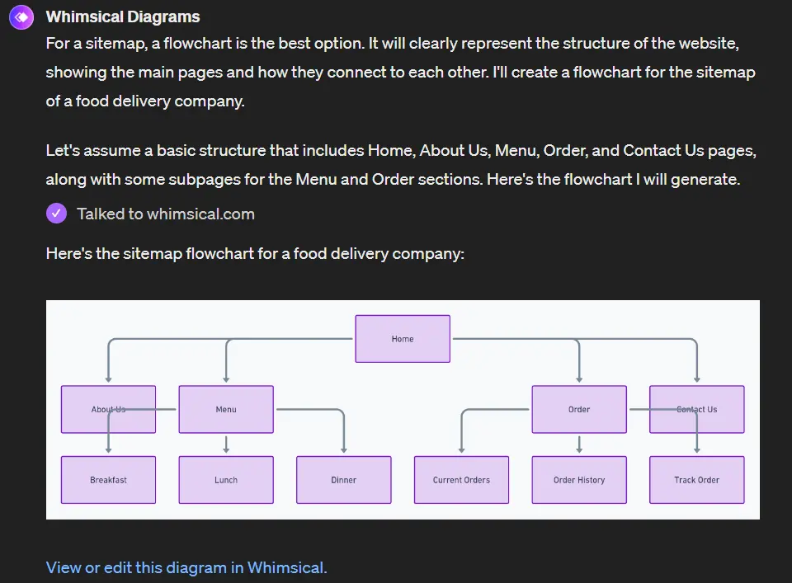Select the Dinner node in the flowchart
792x583 pixels.
coord(344,479)
